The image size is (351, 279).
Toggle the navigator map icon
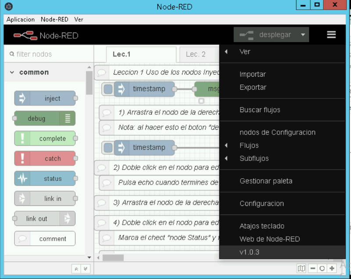pyautogui.click(x=301, y=268)
